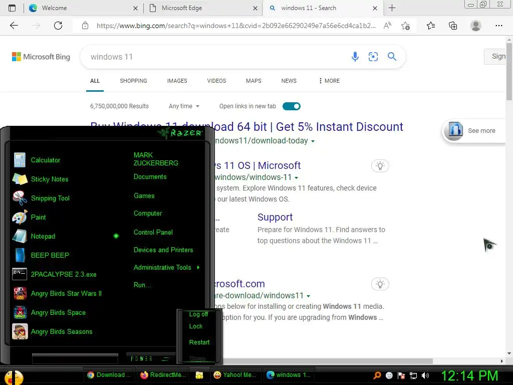The width and height of the screenshot is (513, 385).
Task: Expand the Any time filter dropdown
Action: [x=184, y=106]
